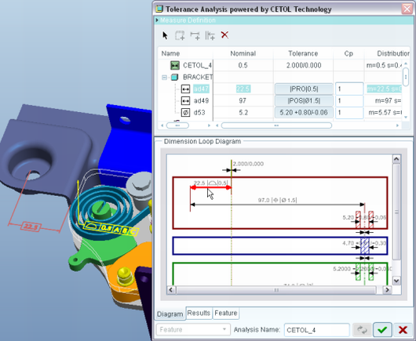Switch to the Results tab
Image resolution: width=416 pixels, height=341 pixels.
199,313
